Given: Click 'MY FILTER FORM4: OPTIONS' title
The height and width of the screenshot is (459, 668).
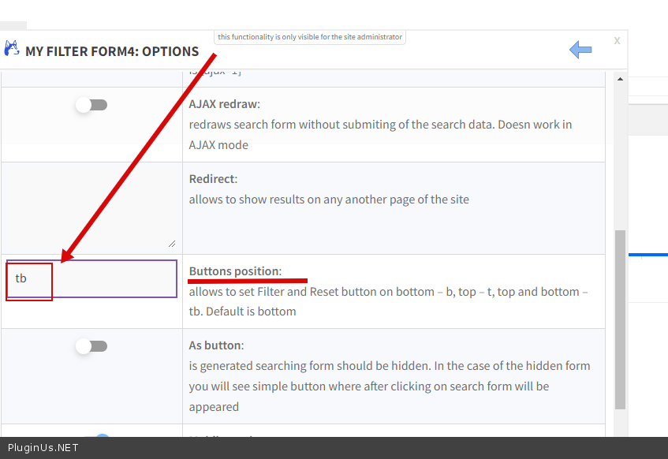Looking at the screenshot, I should [112, 51].
